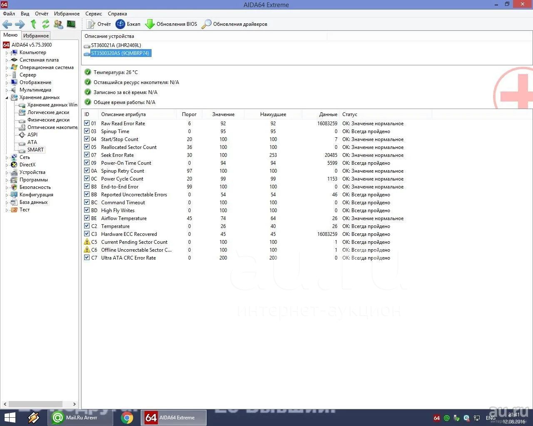Open the DirectX tree item
This screenshot has width=533, height=426.
(x=23, y=165)
